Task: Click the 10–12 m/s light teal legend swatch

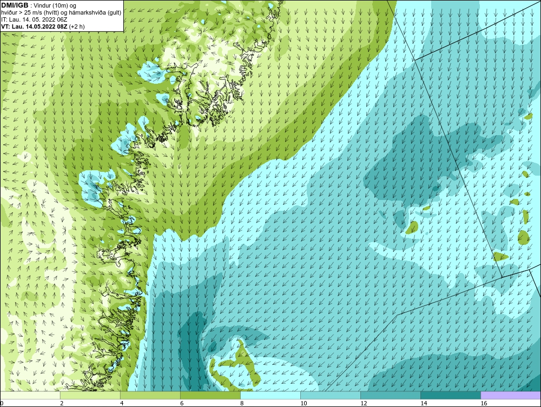Action: [330, 395]
